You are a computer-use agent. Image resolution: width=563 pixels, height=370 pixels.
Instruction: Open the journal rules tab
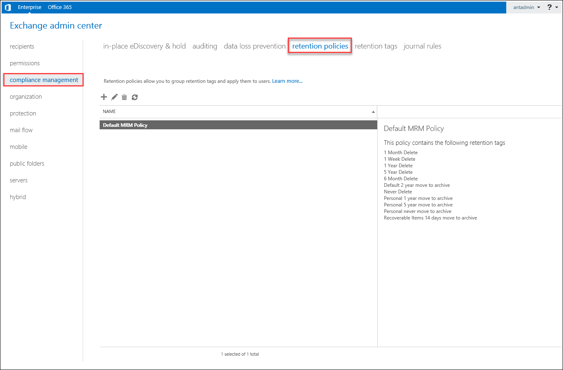(422, 46)
